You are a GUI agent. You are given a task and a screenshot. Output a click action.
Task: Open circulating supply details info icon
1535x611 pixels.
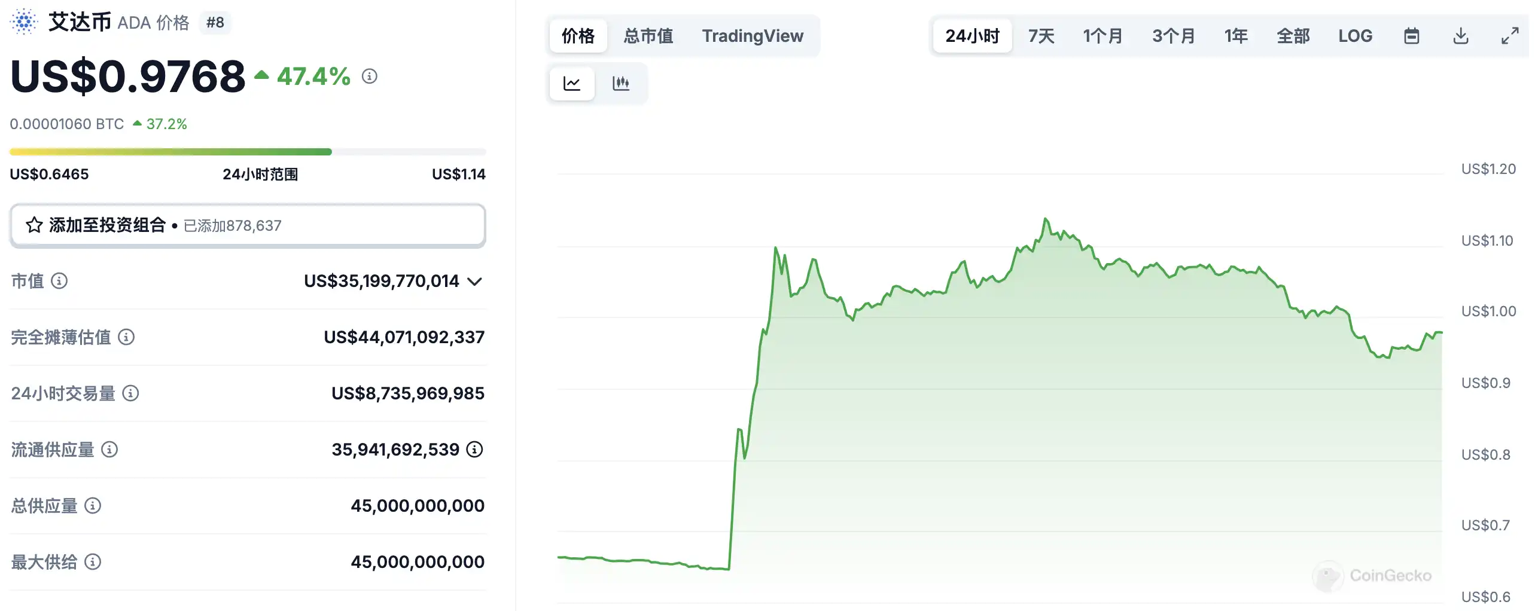tap(474, 450)
